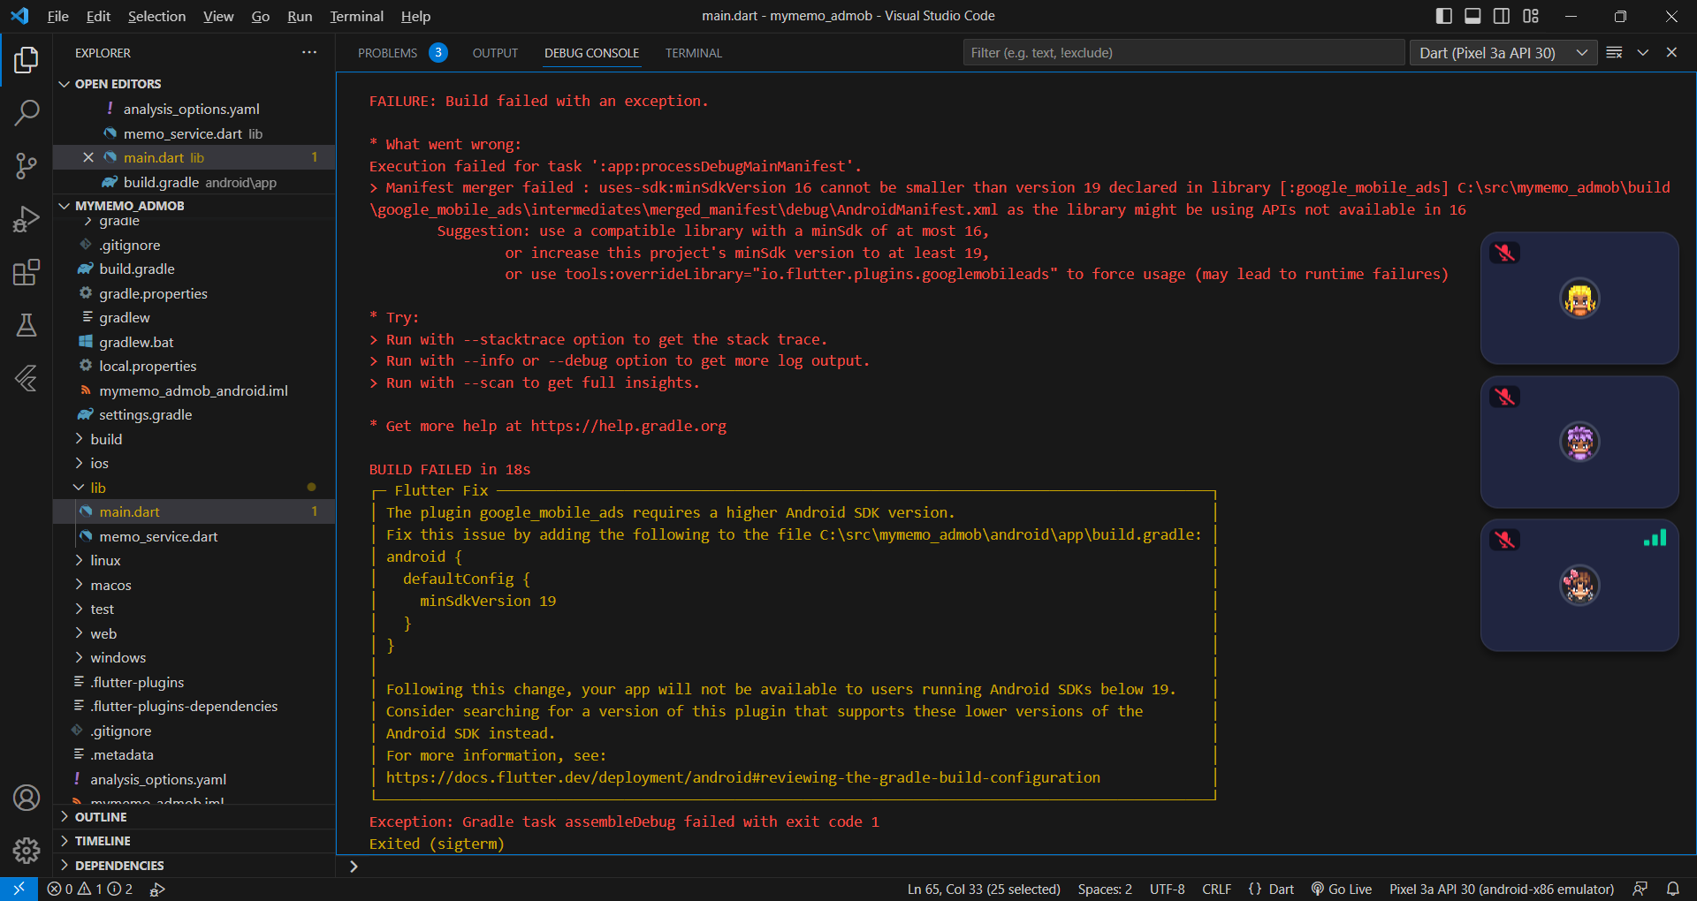The height and width of the screenshot is (901, 1697).
Task: Open the Testing flask view
Action: pyautogui.click(x=27, y=325)
